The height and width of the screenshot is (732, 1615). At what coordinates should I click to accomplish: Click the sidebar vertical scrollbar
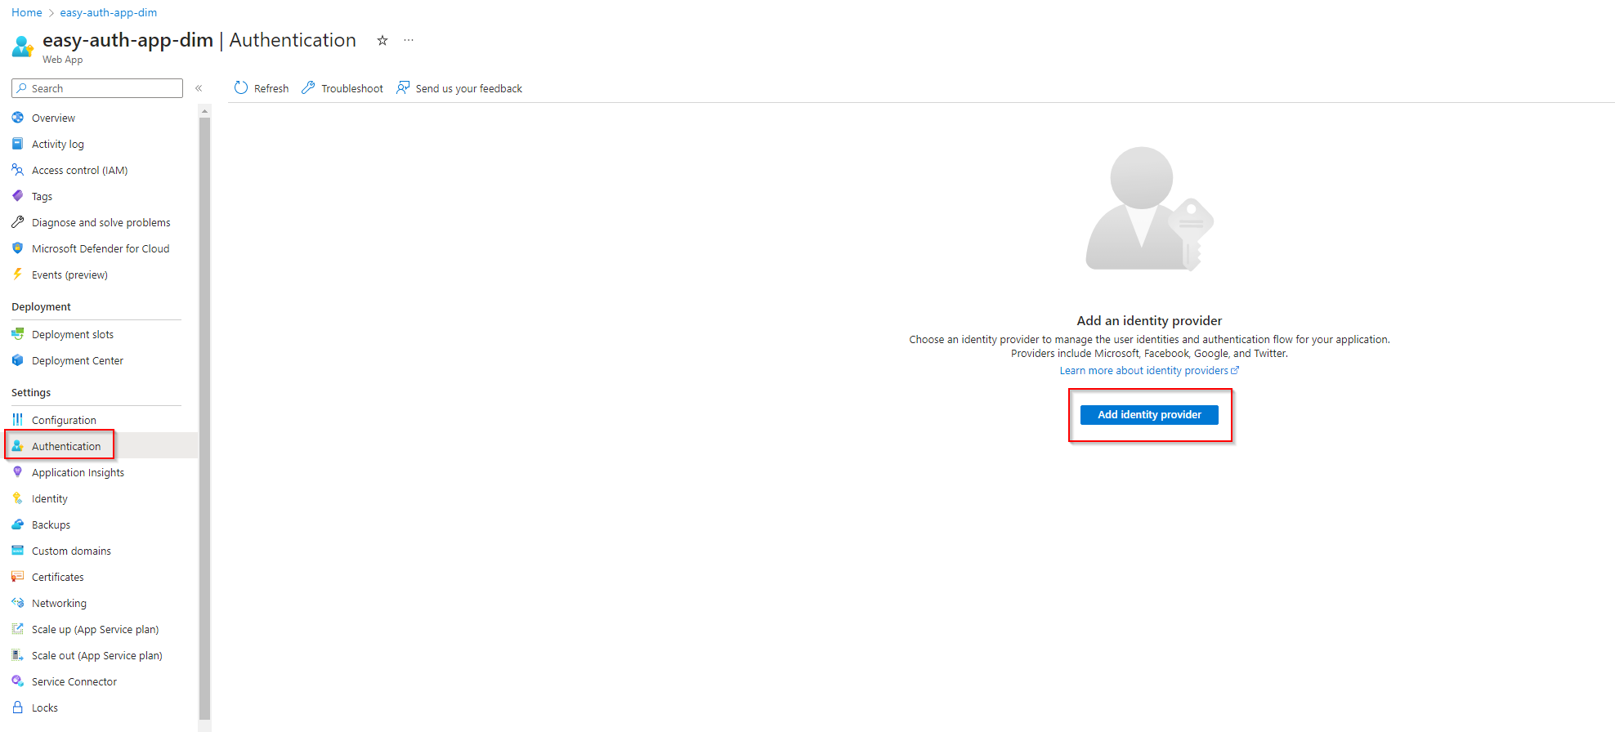(204, 417)
